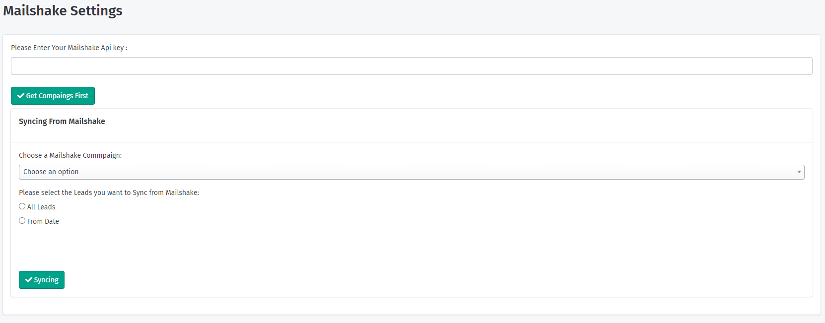Viewport: 825px width, 323px height.
Task: Click the campaign dropdown arrow
Action: (x=799, y=172)
